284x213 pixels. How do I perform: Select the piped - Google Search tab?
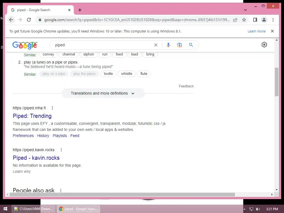[x=40, y=10]
